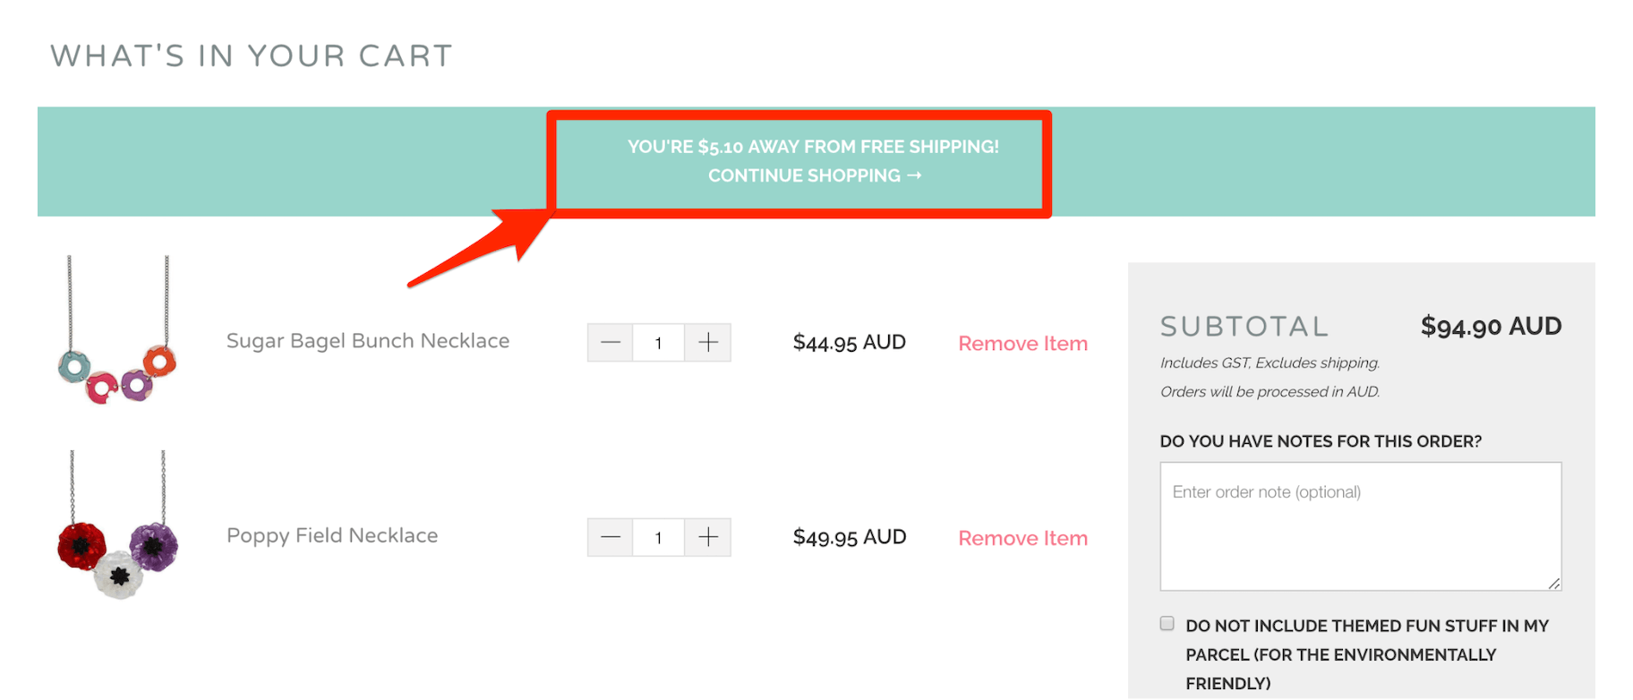Grab the order note resize handle
1633x700 pixels.
1554,584
